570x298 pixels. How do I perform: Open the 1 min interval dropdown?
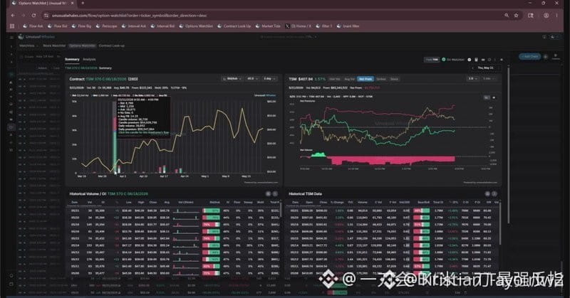click(x=488, y=78)
